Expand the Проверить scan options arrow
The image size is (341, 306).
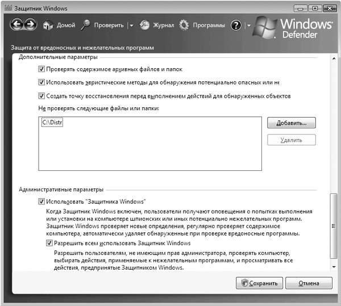coord(131,26)
